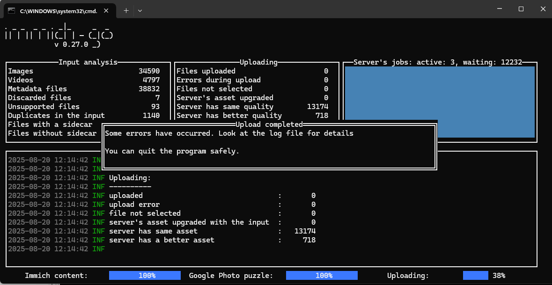Click the "Input analysis" panel title
The width and height of the screenshot is (552, 285).
tap(88, 62)
